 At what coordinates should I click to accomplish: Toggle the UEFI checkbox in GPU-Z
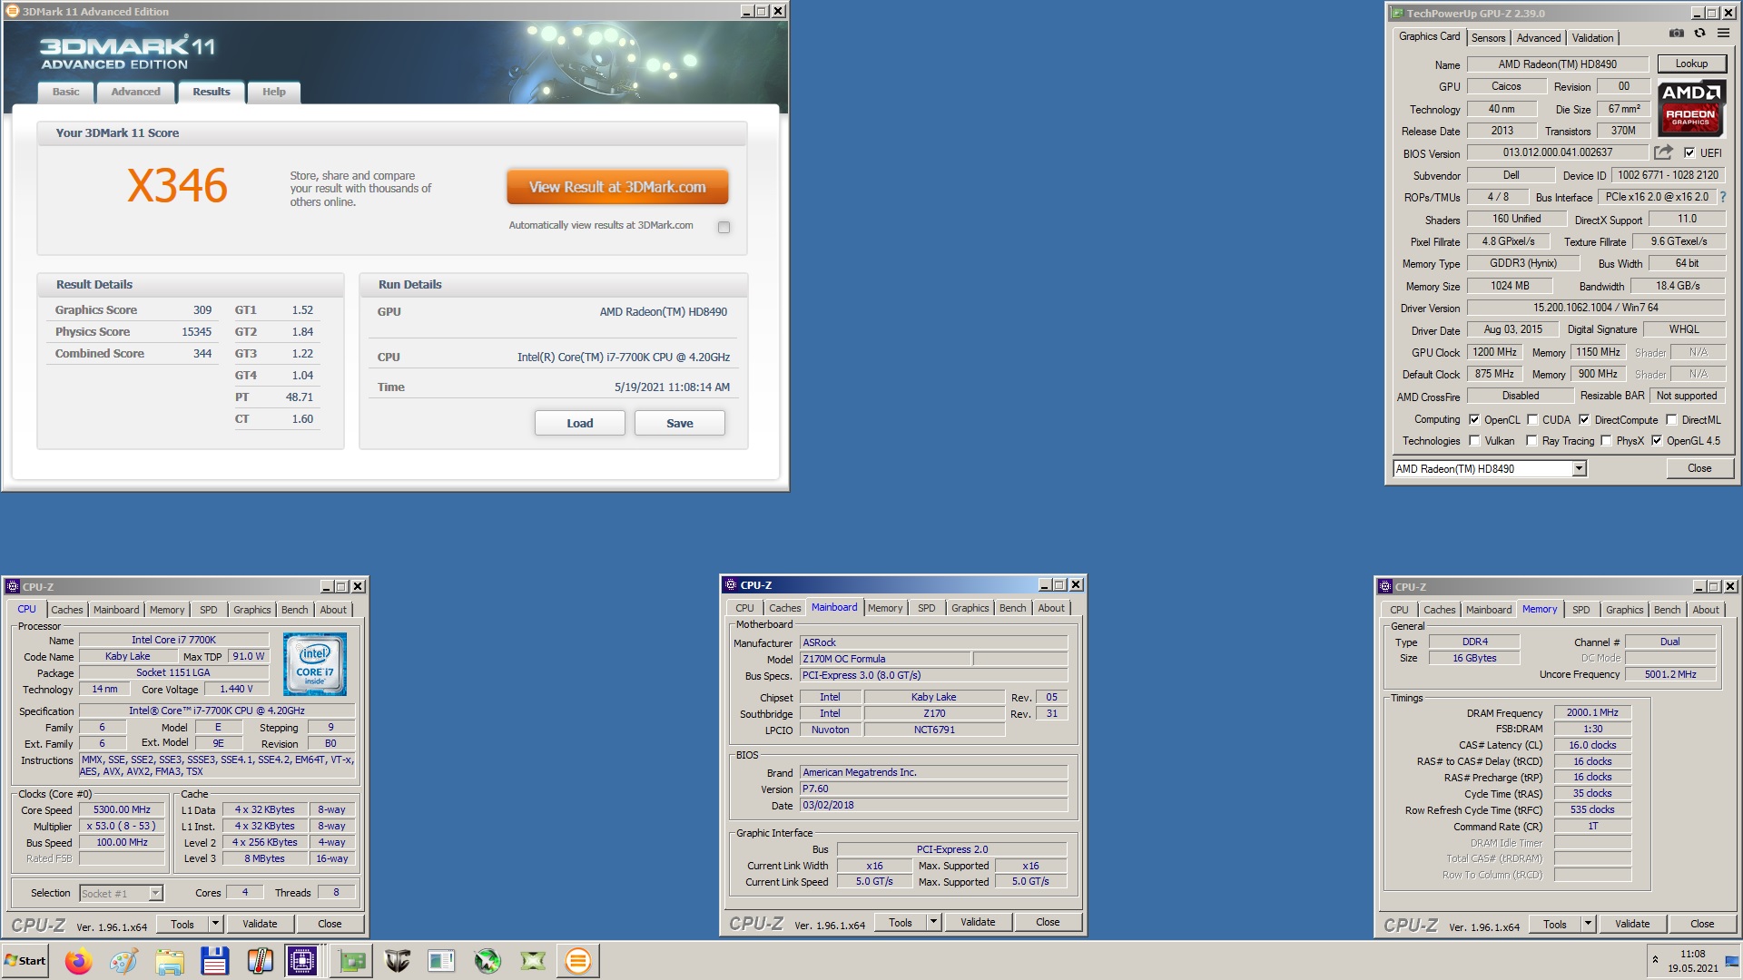(1689, 152)
